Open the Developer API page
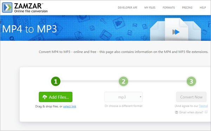211x131 pixels. 127,8
